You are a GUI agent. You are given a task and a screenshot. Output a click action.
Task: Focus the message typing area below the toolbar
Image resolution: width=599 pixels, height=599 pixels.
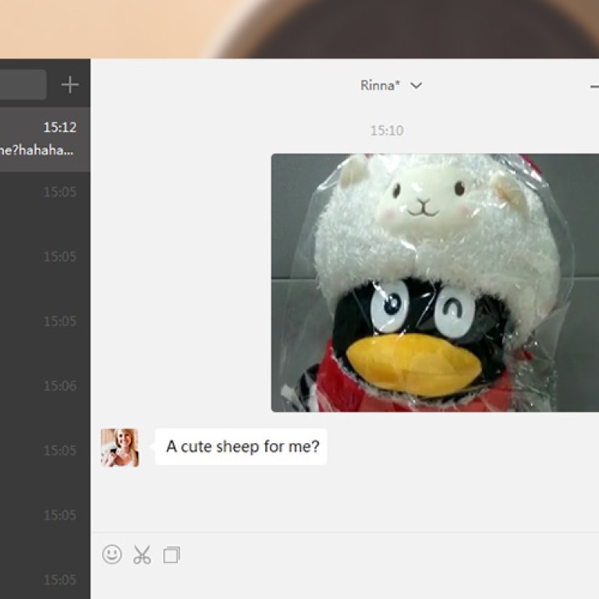[345, 584]
